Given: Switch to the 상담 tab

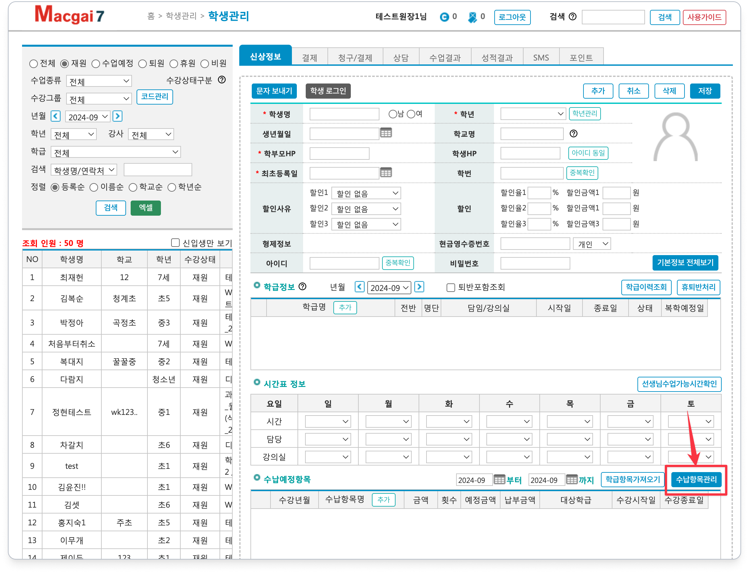Looking at the screenshot, I should [x=400, y=58].
